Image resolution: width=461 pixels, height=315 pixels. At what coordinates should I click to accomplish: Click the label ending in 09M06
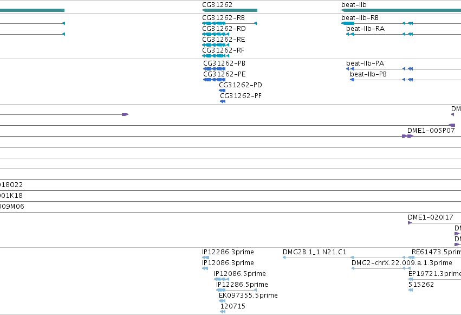tap(12, 207)
